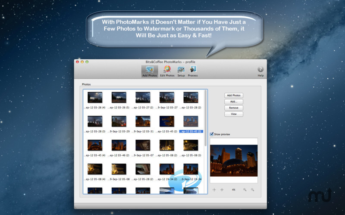
Task: Select thumbnail labeled ...ep-12 03-45 (2)
Action: coord(167,121)
